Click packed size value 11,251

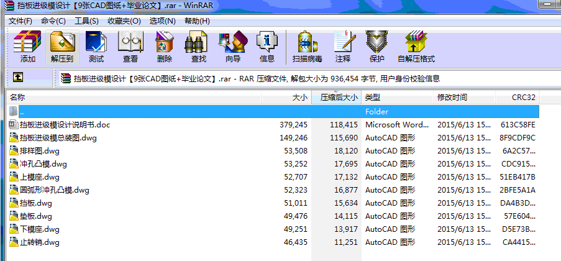345,242
